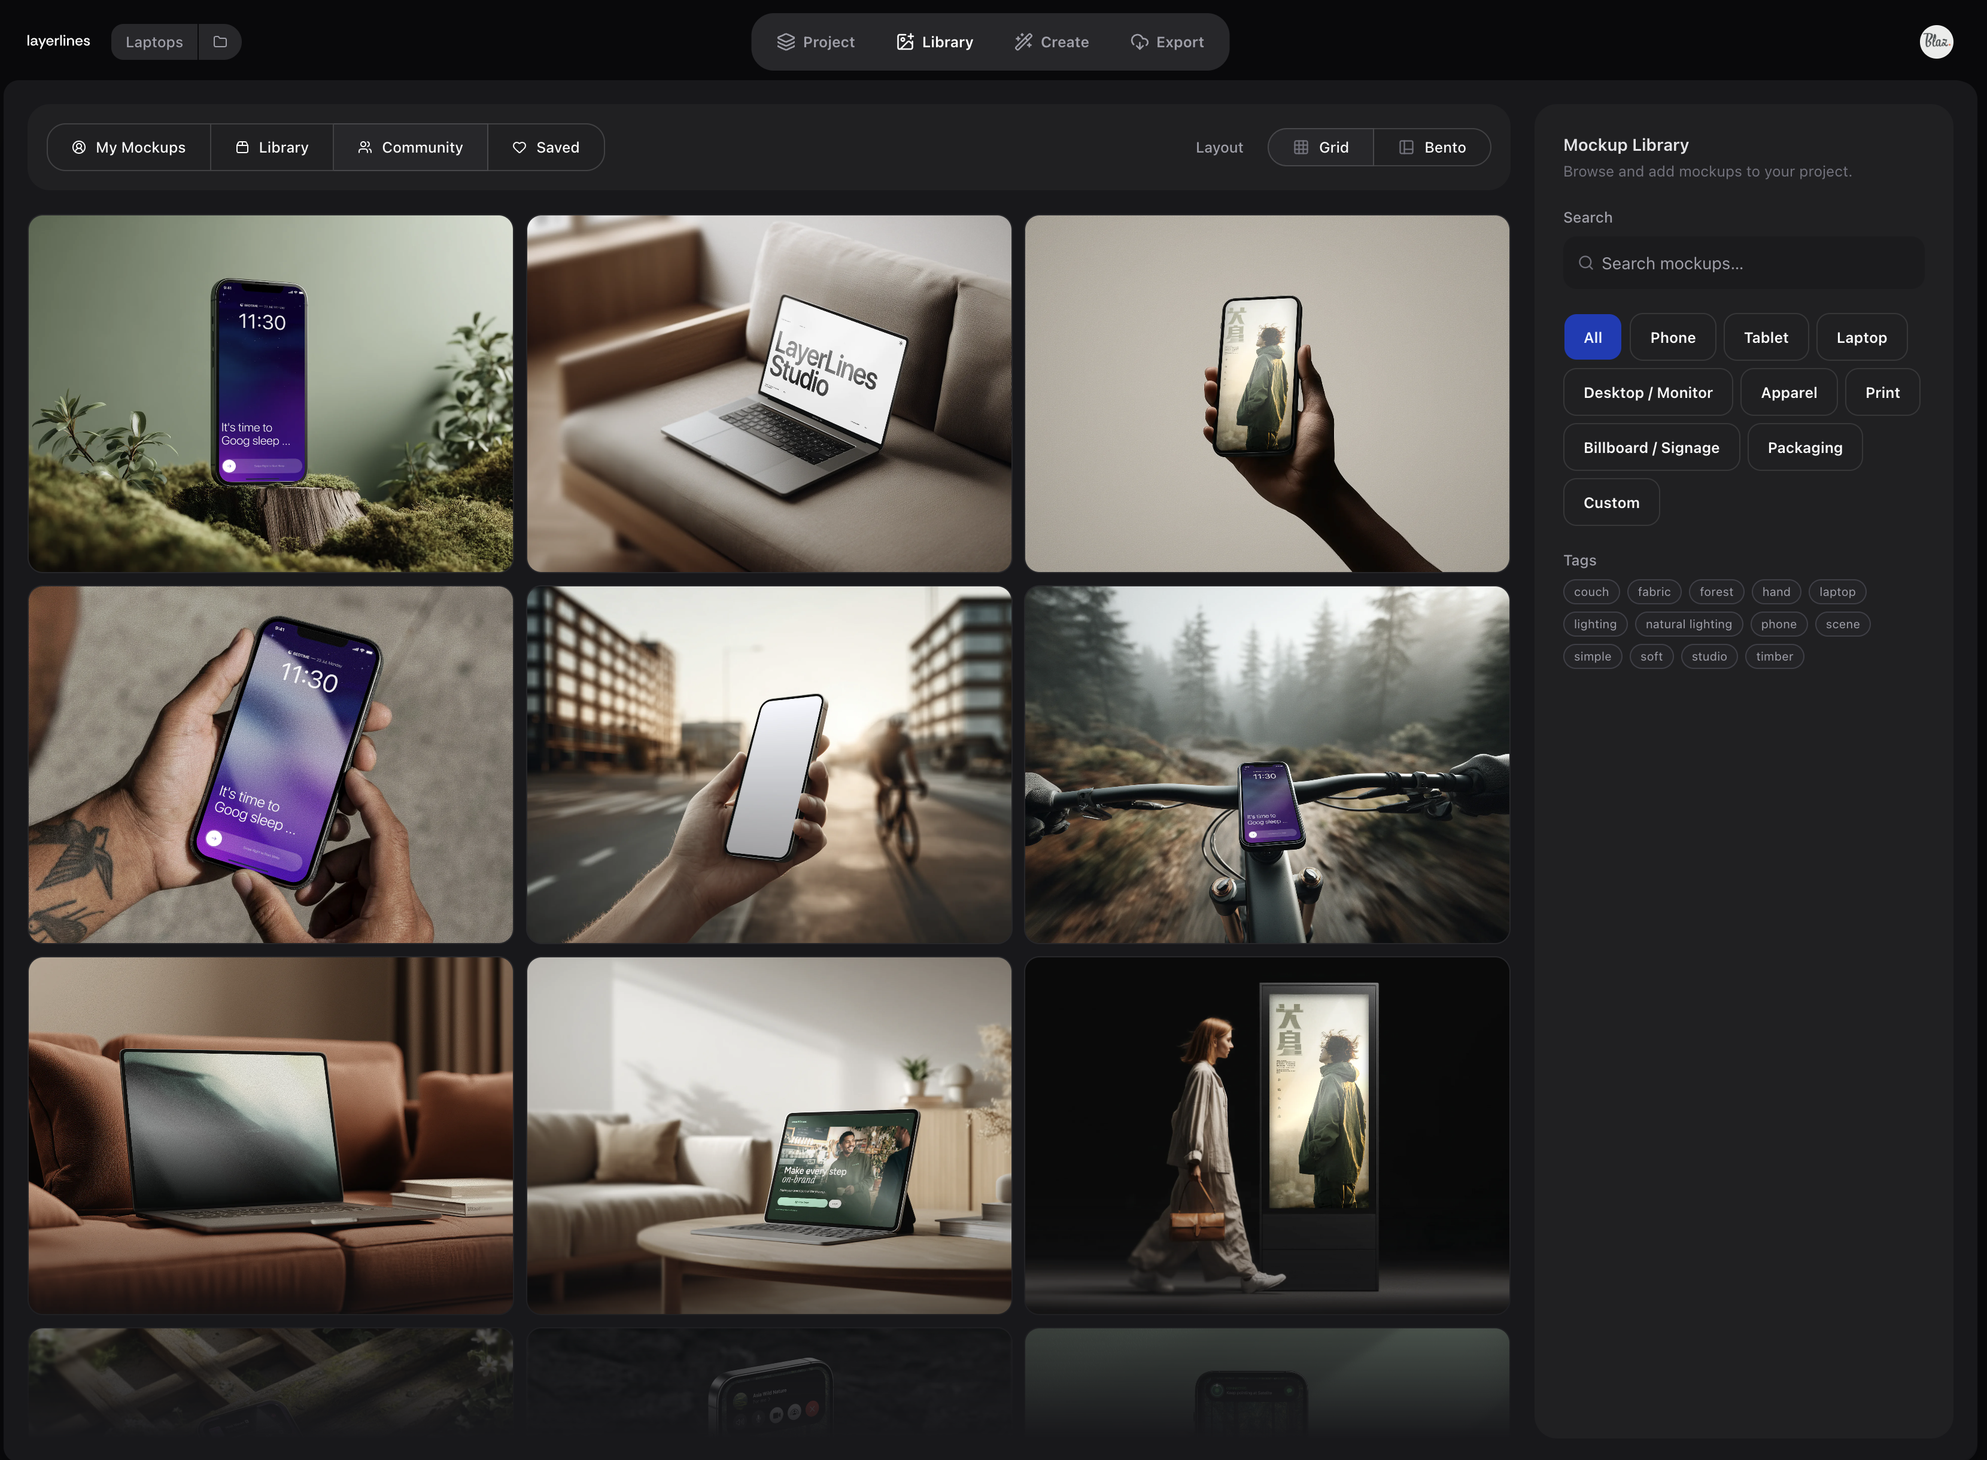Image resolution: width=1987 pixels, height=1460 pixels.
Task: Open the phone on bike handlebars forest mockup
Action: point(1266,765)
